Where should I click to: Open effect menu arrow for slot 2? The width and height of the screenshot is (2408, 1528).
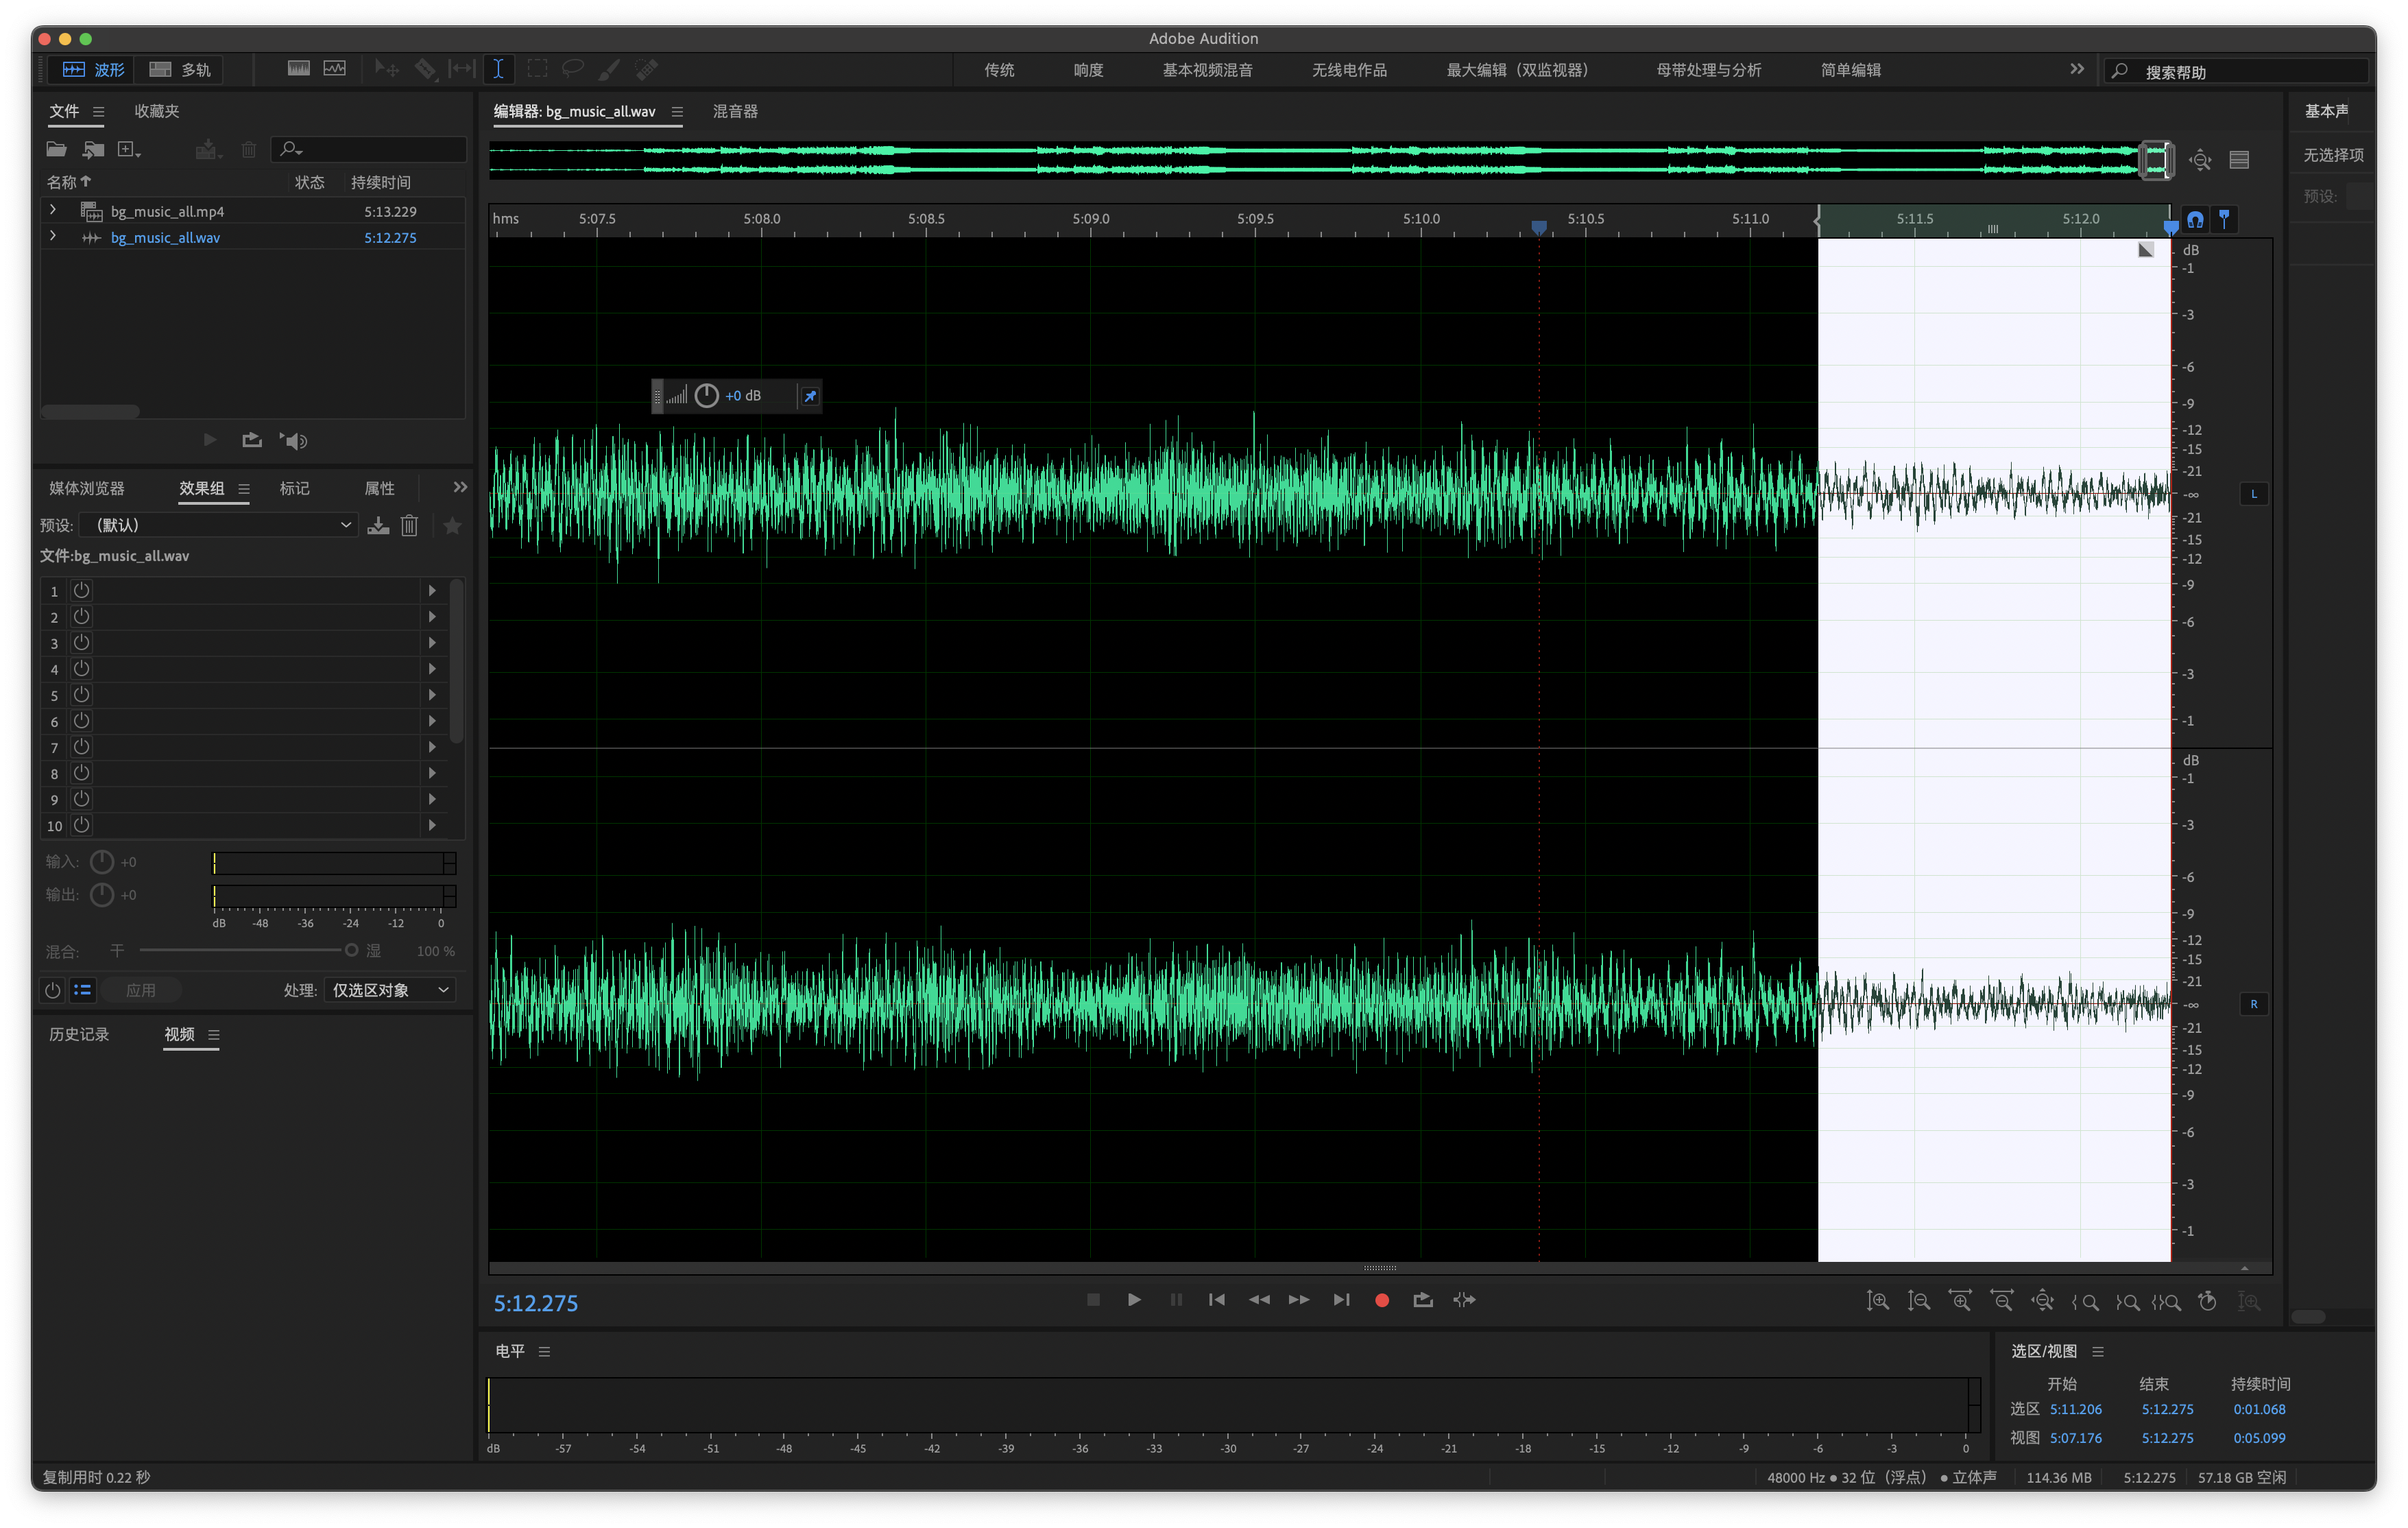click(432, 616)
